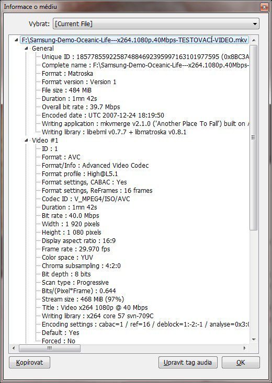Close the Informace o médiu dialog
Viewport: 272px width, 383px height.
264,7
